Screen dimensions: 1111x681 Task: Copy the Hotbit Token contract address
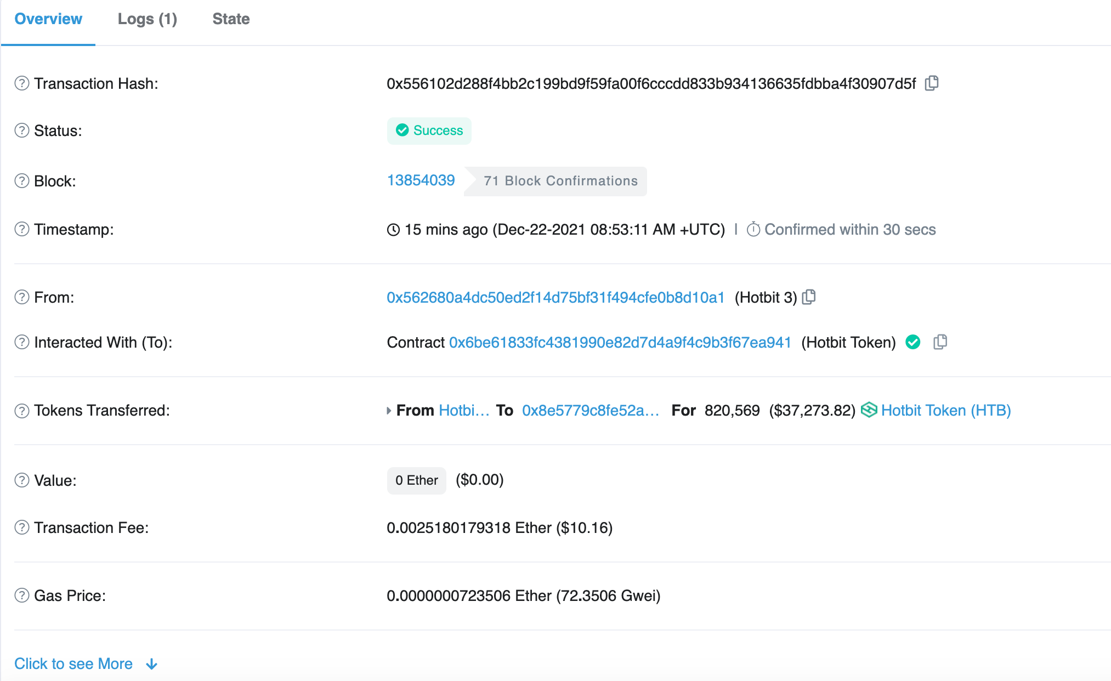pos(940,342)
